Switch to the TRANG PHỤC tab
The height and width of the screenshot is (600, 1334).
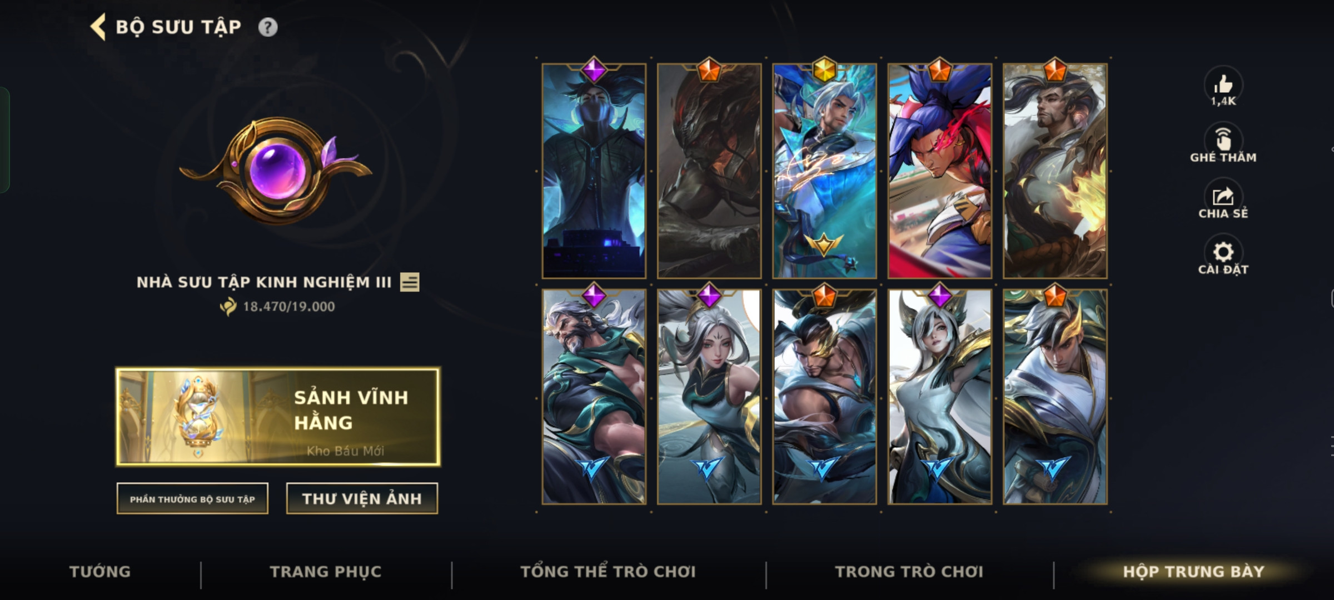pos(326,572)
